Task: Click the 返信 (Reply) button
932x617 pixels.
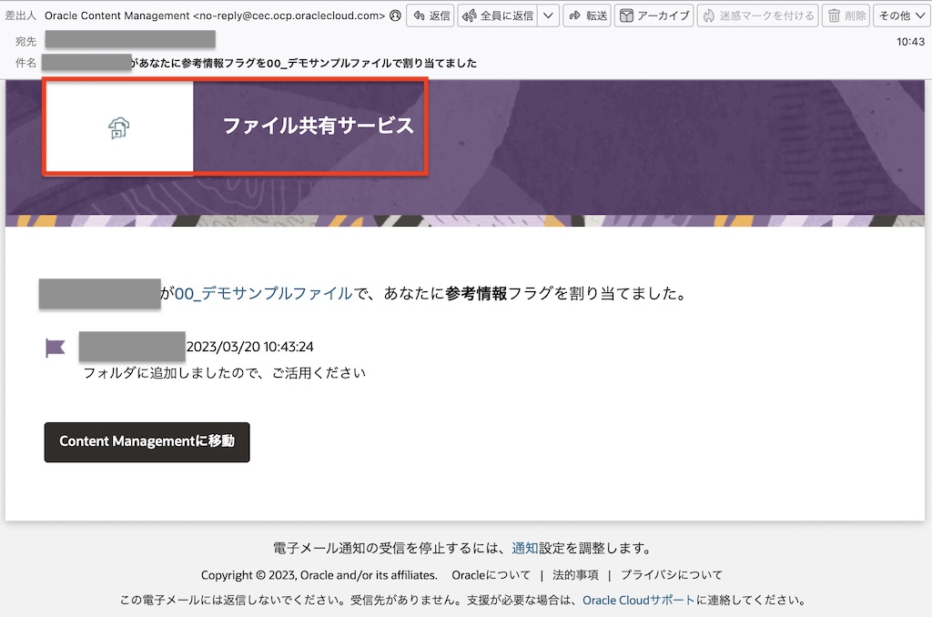Action: (431, 15)
